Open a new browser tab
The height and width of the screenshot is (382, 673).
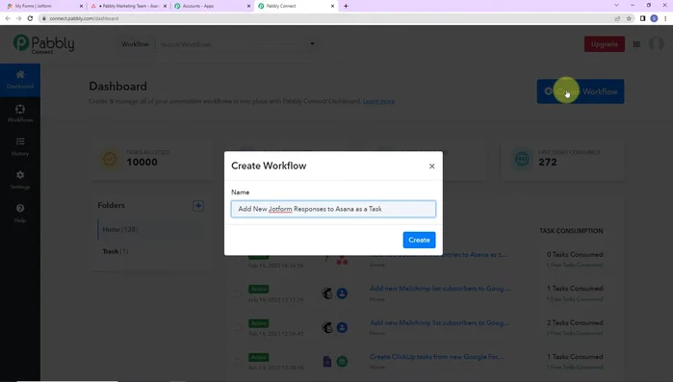[x=346, y=6]
